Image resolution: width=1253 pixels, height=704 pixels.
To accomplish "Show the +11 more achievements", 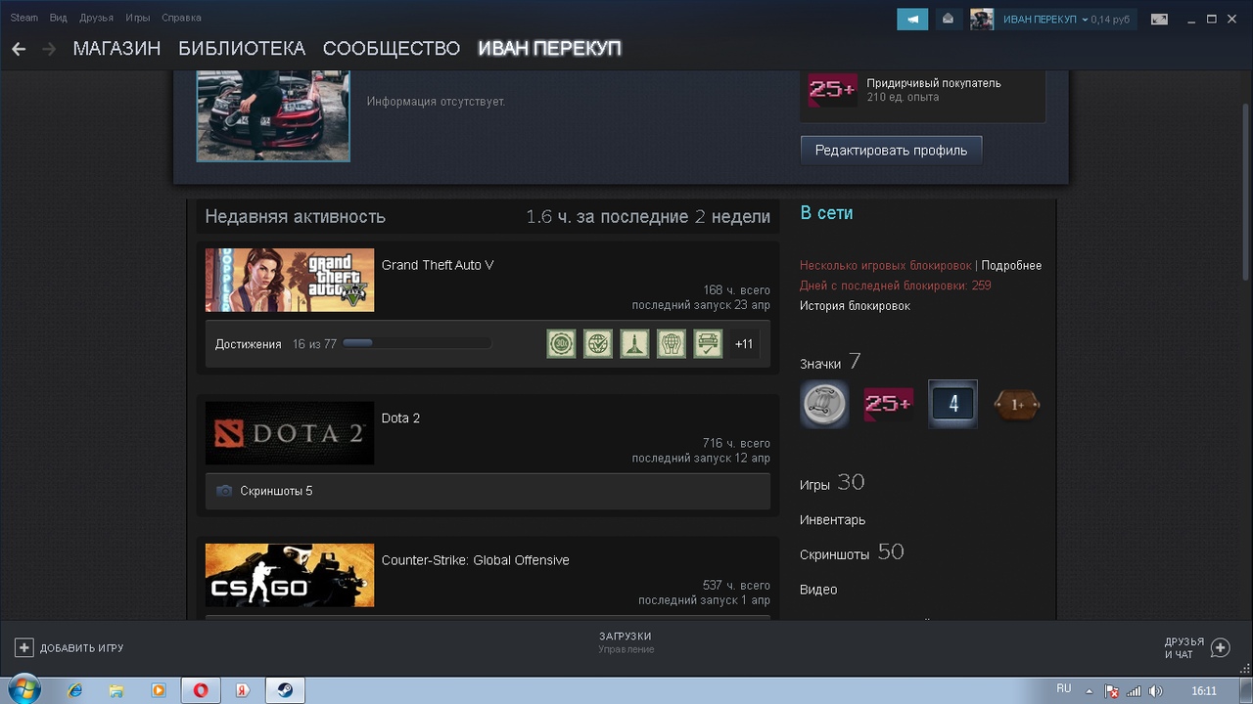I will click(x=744, y=344).
